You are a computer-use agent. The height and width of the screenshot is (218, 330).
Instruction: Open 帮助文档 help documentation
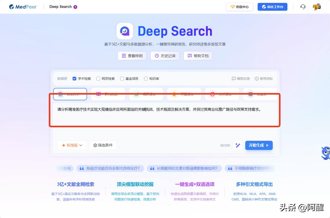coord(198,56)
